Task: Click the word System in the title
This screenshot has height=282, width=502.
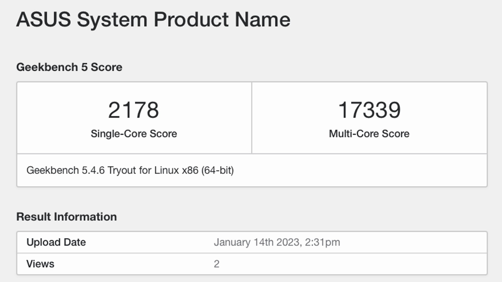Action: [x=112, y=19]
